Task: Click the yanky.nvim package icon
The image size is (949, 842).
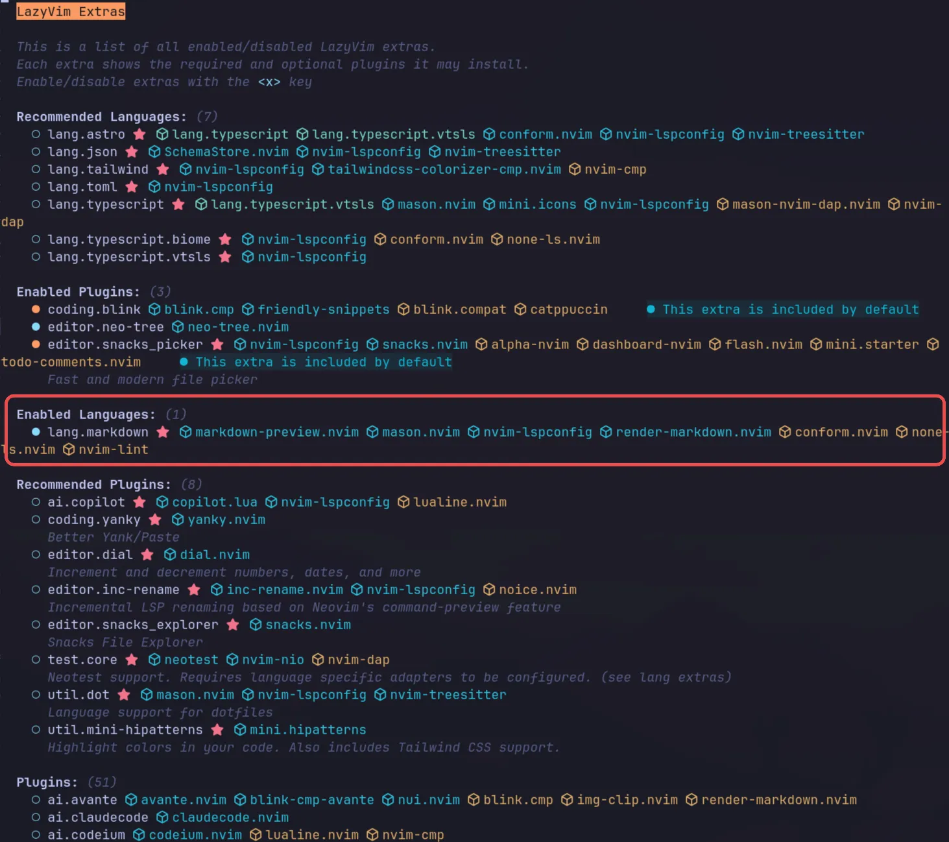Action: (x=177, y=520)
